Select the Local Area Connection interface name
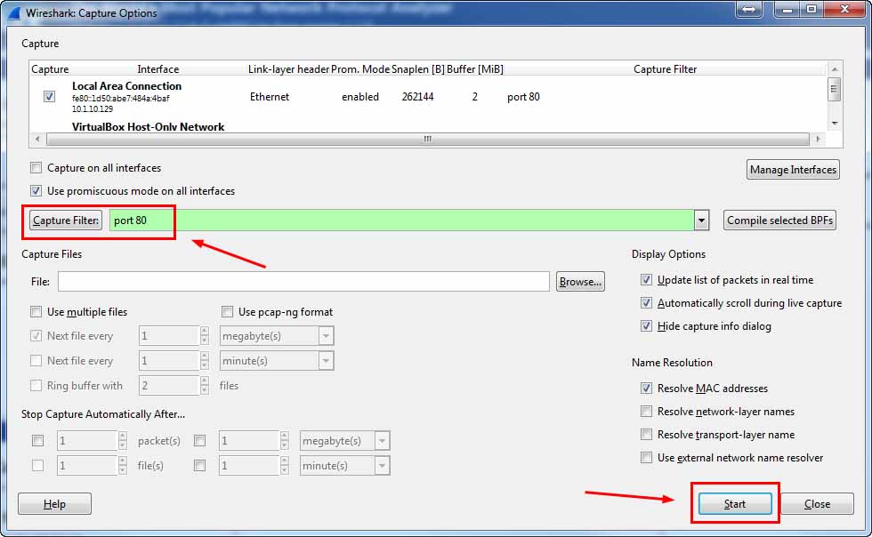 (126, 86)
